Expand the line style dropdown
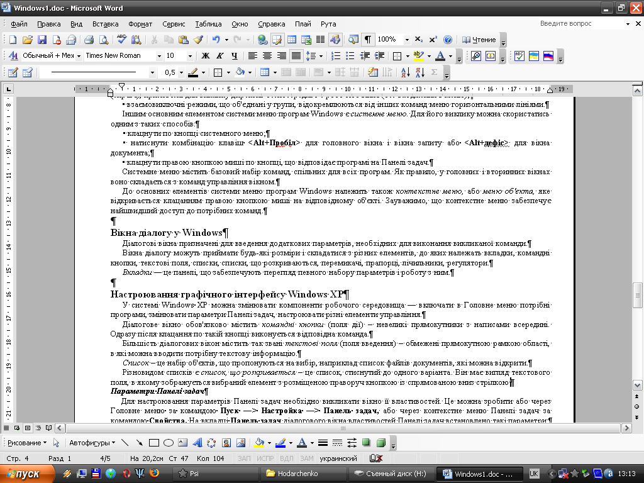The width and height of the screenshot is (644, 483). (152, 73)
